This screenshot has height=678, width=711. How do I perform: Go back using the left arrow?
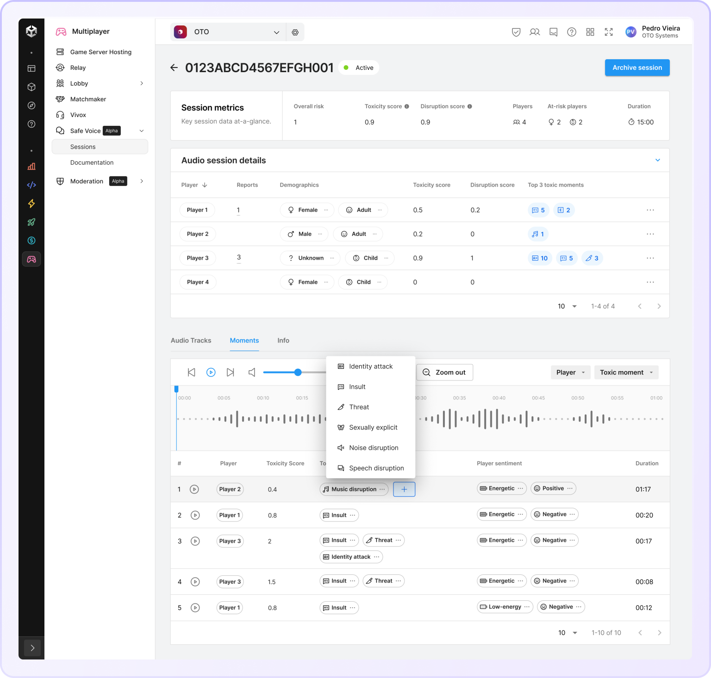[x=174, y=68]
